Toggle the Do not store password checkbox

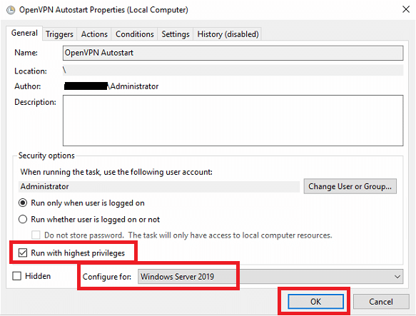(x=36, y=235)
